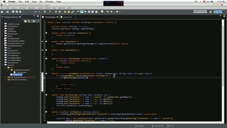The image size is (227, 128).
Task: Toggle code folding for checkSender method
Action: point(46,59)
